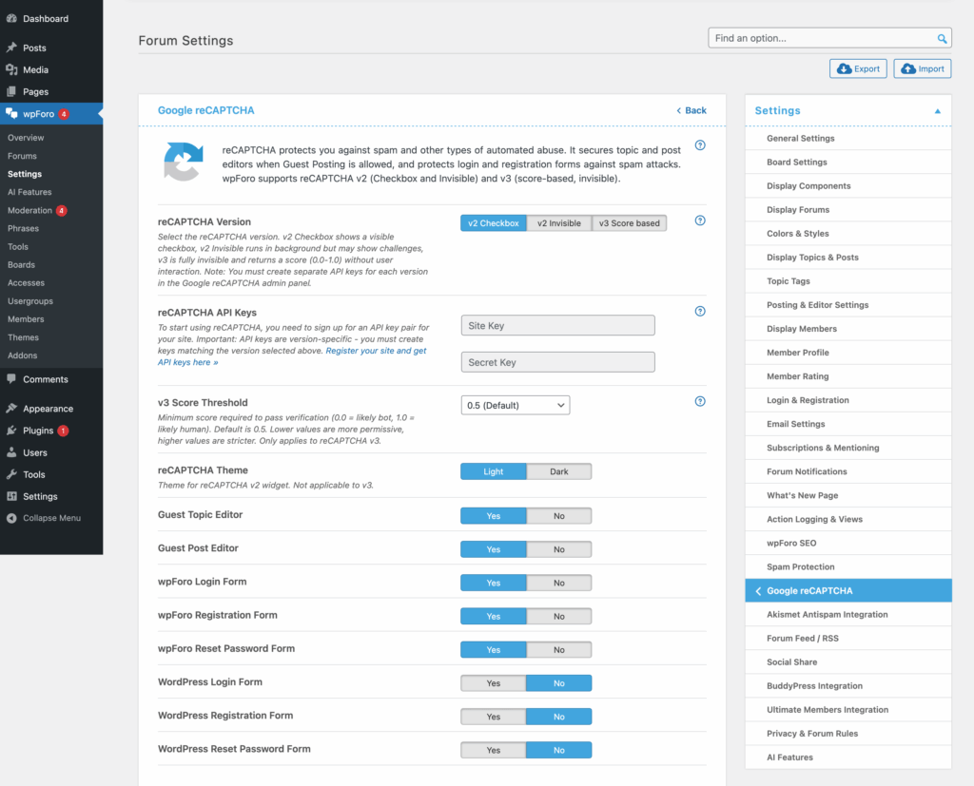This screenshot has height=786, width=974.
Task: Click the Collapse Menu arrow icon
Action: coord(11,518)
